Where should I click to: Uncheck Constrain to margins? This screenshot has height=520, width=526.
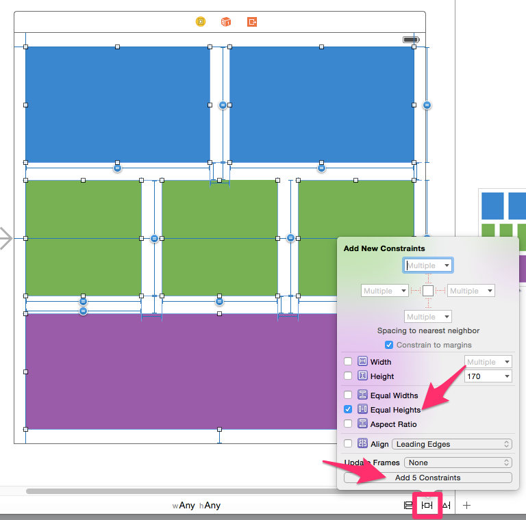point(389,345)
